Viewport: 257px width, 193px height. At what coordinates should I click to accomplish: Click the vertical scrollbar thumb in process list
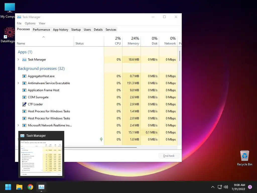tap(180, 56)
